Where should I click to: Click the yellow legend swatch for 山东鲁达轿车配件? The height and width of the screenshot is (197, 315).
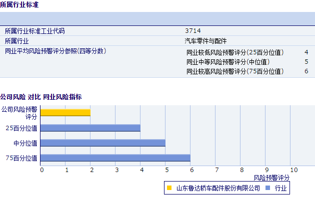[x=169, y=188]
